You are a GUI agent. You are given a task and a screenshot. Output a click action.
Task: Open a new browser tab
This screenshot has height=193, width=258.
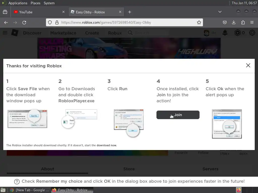pos(130,12)
